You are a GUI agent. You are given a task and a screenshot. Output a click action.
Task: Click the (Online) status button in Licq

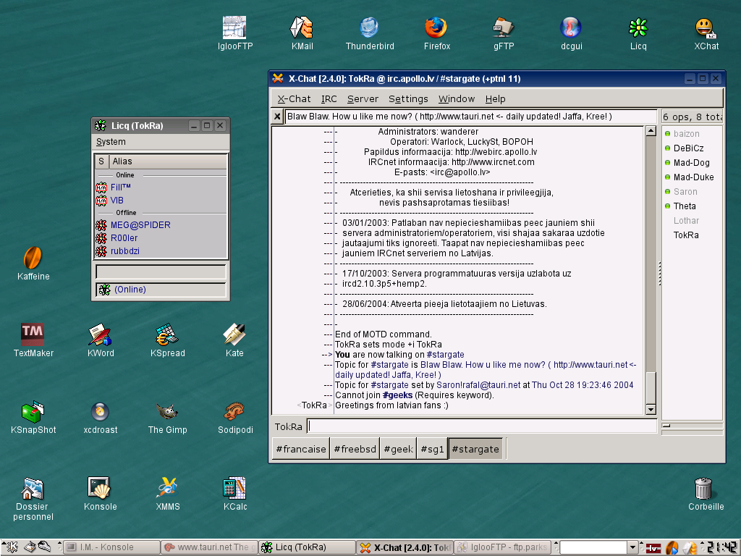point(161,290)
